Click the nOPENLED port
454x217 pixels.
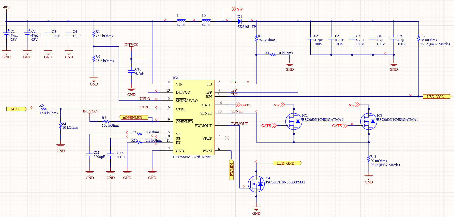point(134,118)
